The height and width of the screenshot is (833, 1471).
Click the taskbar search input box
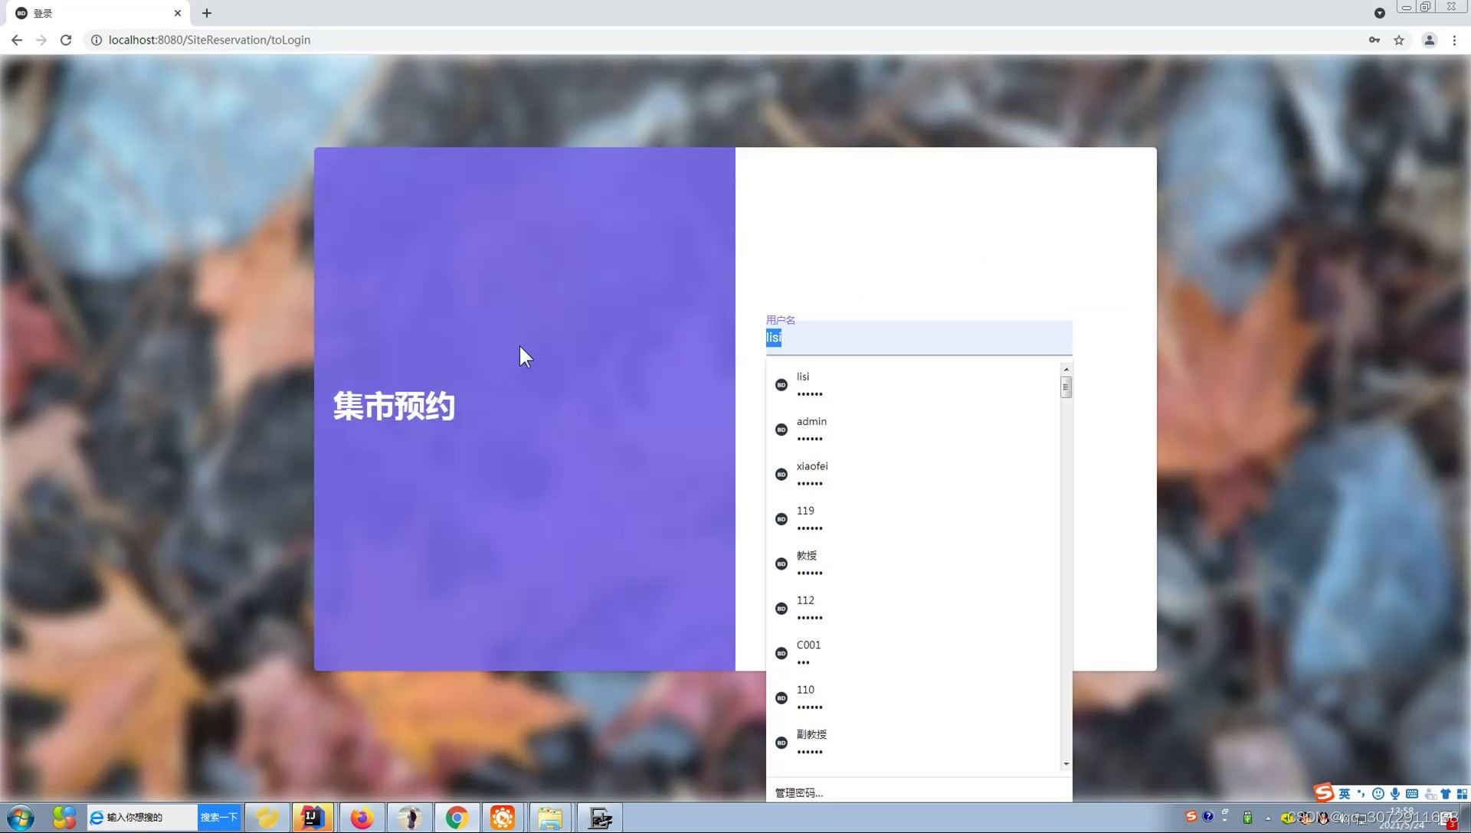point(142,818)
